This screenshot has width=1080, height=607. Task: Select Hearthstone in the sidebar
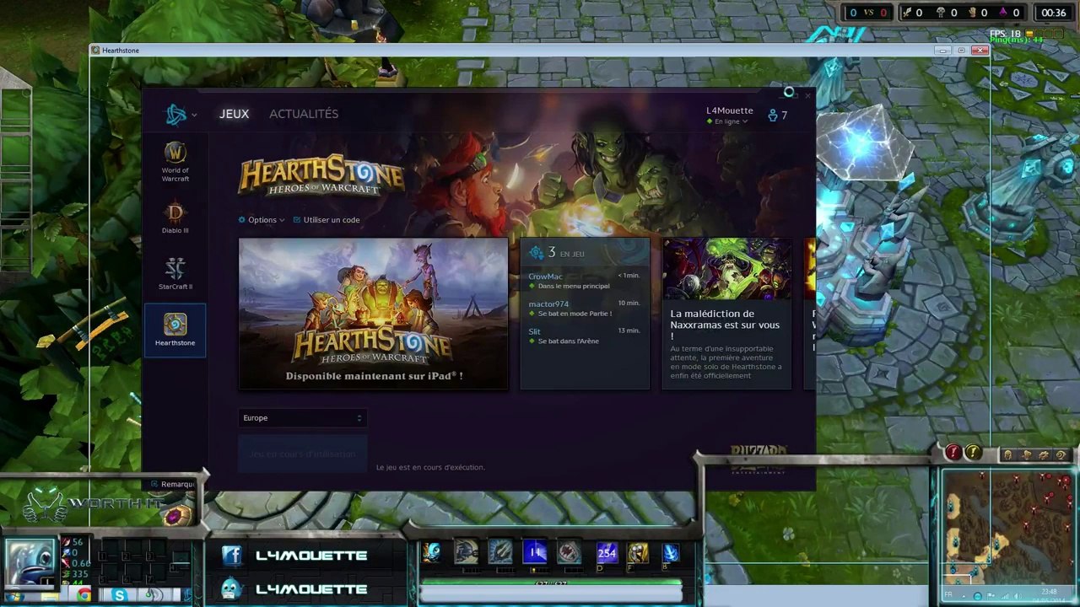175,330
